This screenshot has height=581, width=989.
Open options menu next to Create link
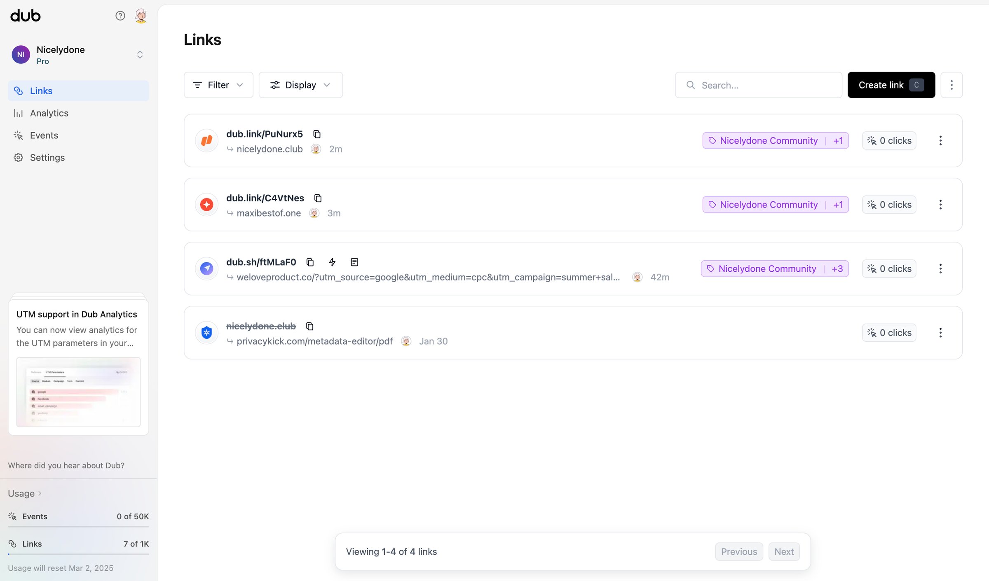pos(952,85)
